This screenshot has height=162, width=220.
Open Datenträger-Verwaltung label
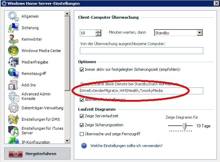pos(43,108)
